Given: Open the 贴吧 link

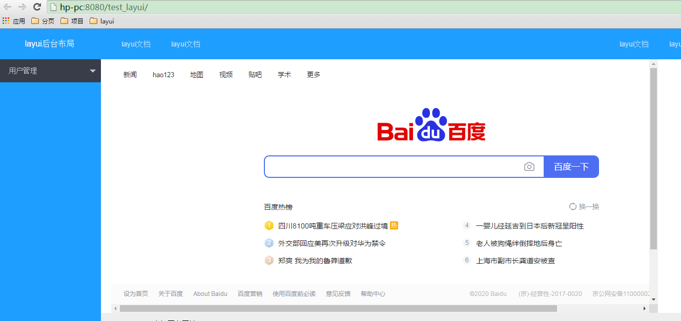Looking at the screenshot, I should tap(255, 75).
